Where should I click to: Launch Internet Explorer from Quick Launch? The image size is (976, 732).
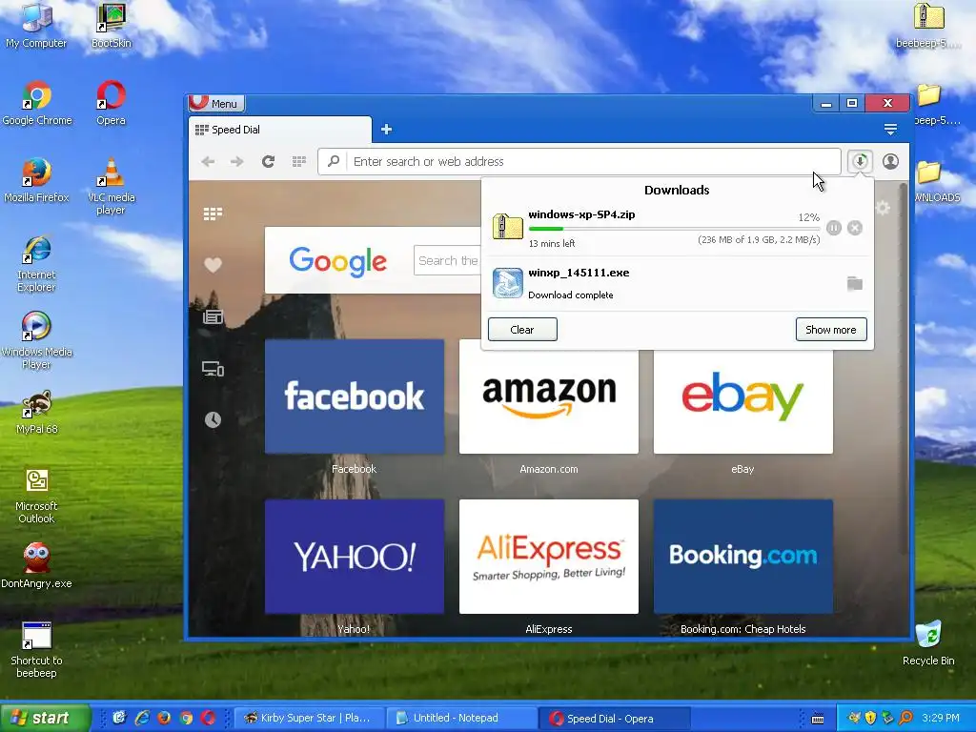pyautogui.click(x=142, y=718)
